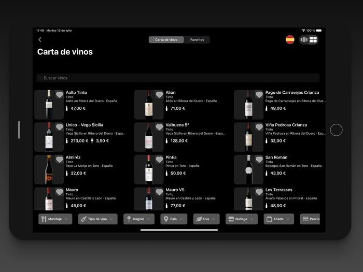Screen dimensions: 363x272
Task: Switch to the Carta de vinos tab
Action: tap(166, 40)
